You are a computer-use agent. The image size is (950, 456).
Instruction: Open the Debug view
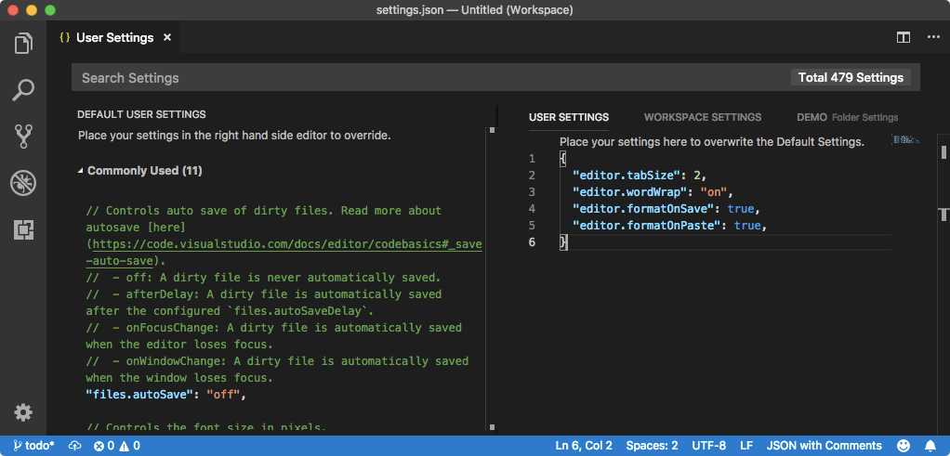[23, 183]
